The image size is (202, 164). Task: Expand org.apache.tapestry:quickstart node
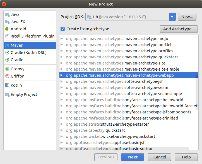pyautogui.click(x=62, y=130)
